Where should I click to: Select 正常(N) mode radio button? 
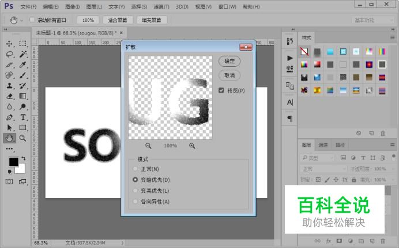(x=135, y=169)
